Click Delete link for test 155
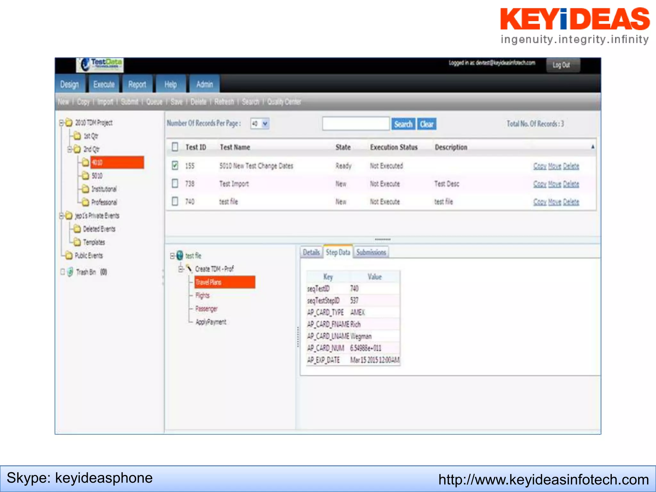Viewport: 656px width, 492px height. click(571, 166)
